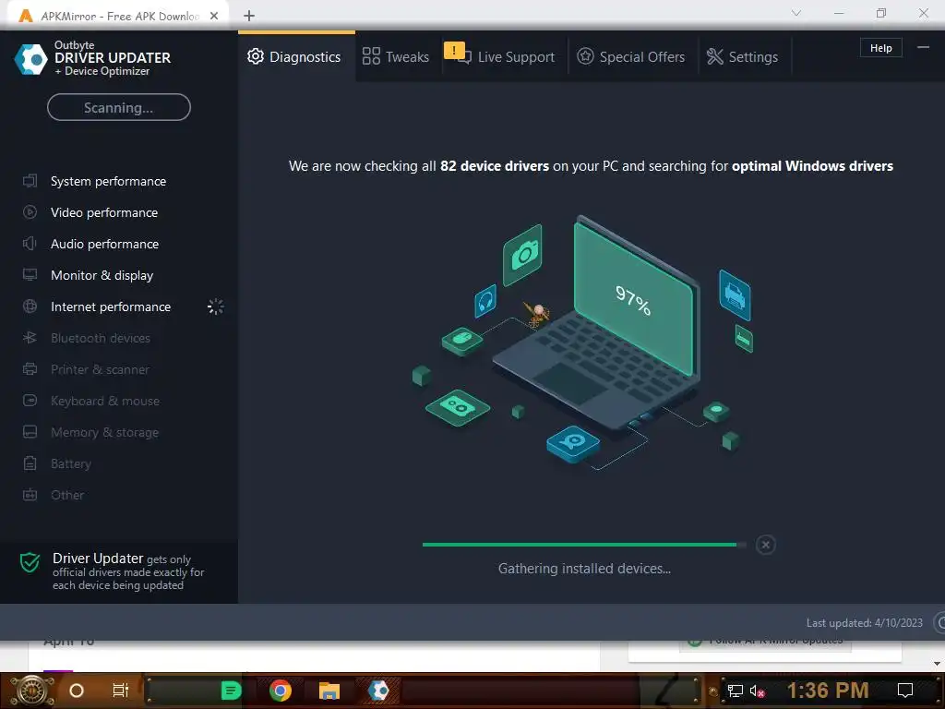The width and height of the screenshot is (945, 709).
Task: Click the Bluetooth symbol icon
Action: [30, 338]
